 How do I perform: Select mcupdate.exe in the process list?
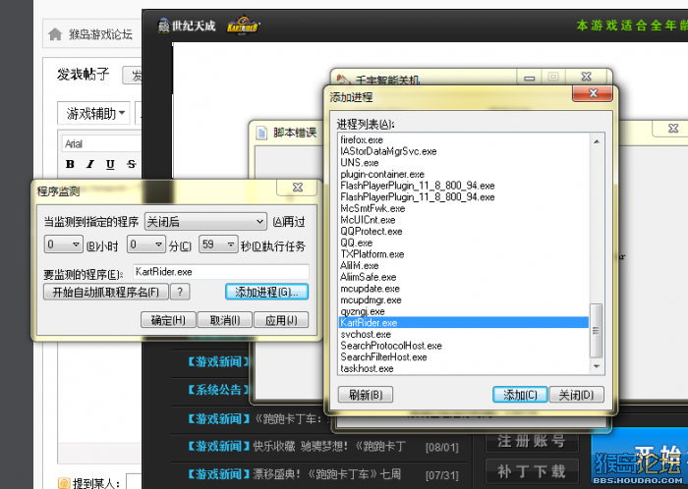(464, 289)
